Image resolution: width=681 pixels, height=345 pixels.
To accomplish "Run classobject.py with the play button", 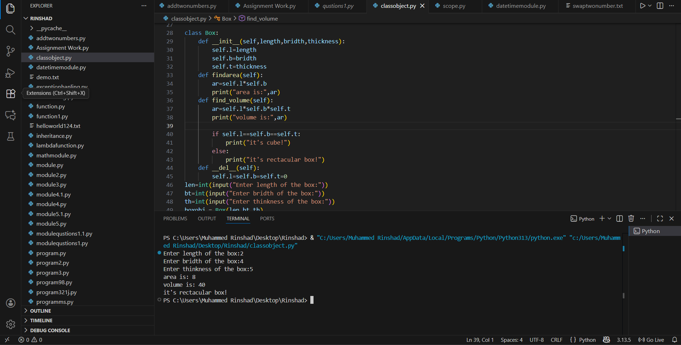I will 642,6.
